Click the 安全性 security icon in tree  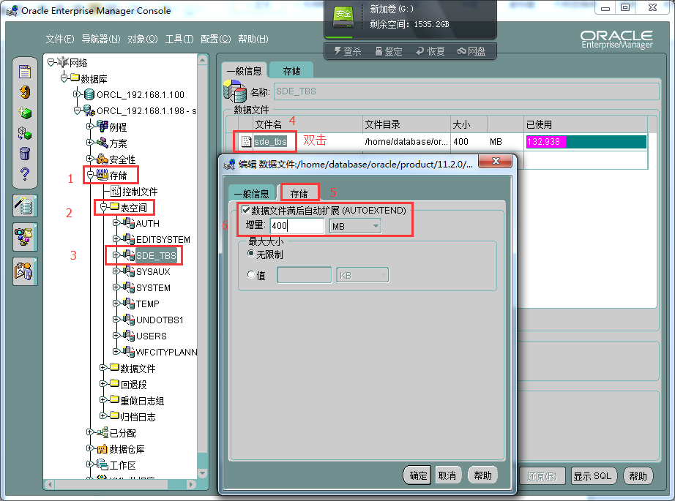click(102, 159)
